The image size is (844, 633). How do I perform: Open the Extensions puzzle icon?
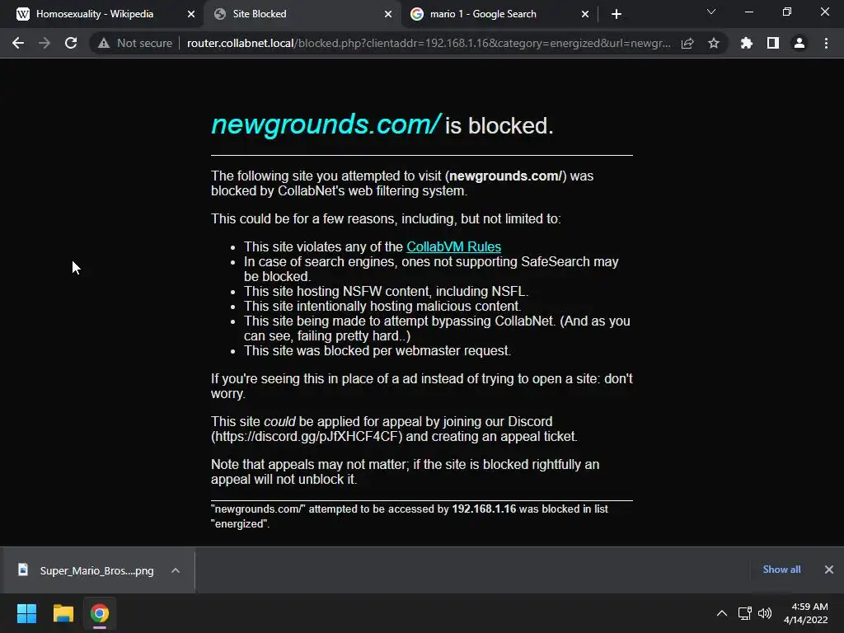747,43
